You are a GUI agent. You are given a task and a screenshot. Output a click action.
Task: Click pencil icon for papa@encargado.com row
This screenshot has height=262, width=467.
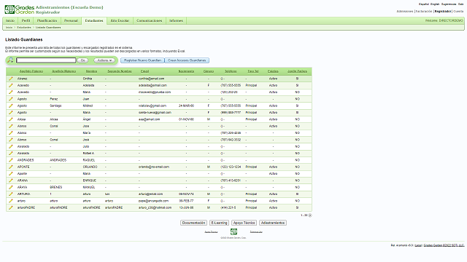click(x=11, y=201)
